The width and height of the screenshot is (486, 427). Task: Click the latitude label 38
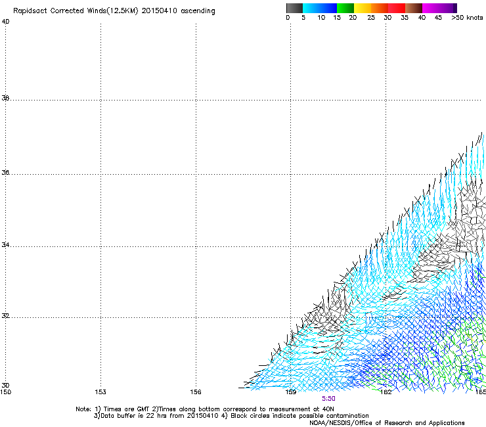coord(5,98)
